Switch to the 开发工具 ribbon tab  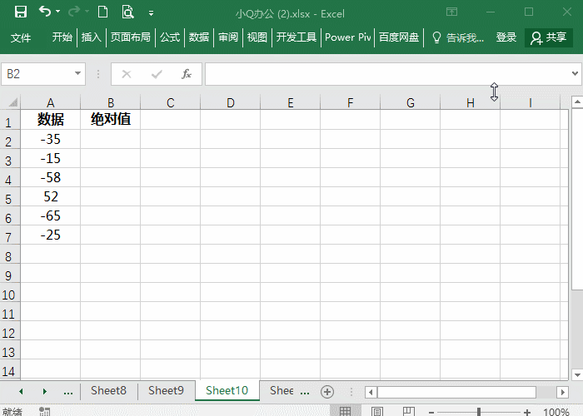pos(296,37)
